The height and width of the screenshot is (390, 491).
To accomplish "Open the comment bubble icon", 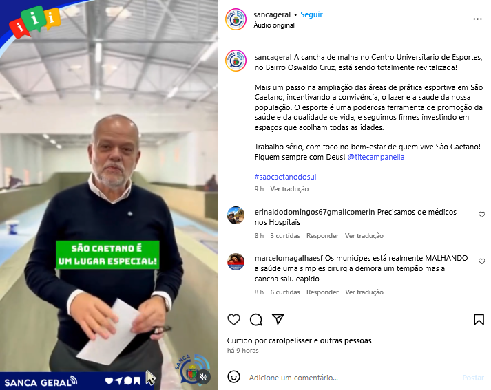I will pos(256,319).
